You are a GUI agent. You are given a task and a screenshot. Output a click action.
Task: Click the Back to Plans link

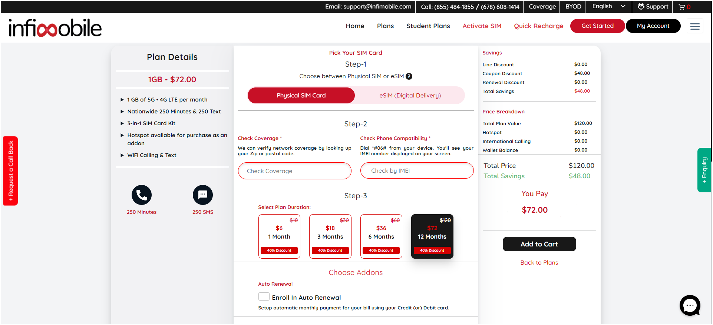pyautogui.click(x=539, y=263)
